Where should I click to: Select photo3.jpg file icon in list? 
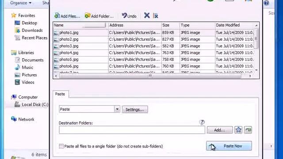point(56,46)
